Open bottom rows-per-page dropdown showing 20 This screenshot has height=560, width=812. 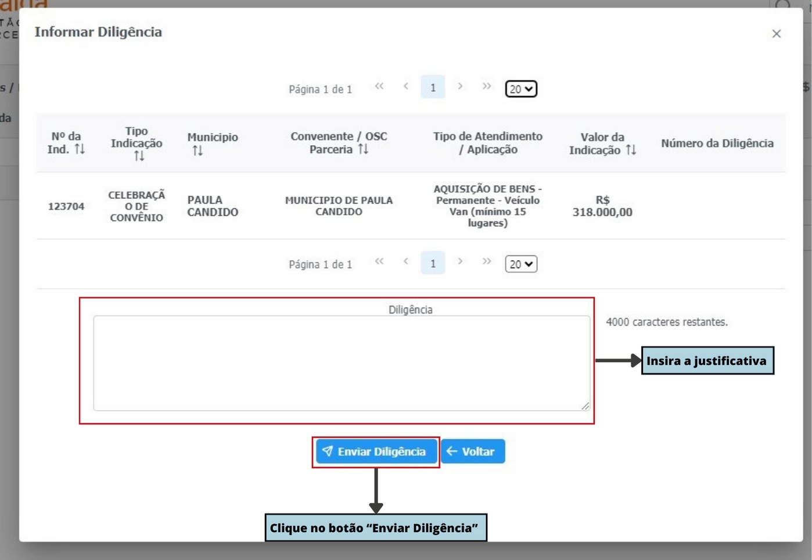coord(521,264)
